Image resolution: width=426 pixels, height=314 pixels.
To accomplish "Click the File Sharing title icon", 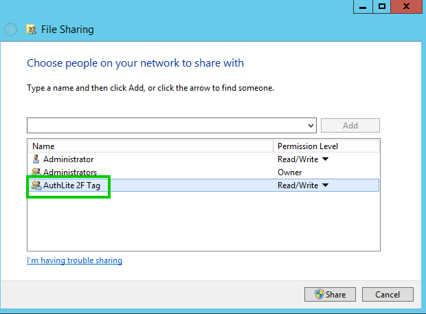I will click(x=31, y=30).
